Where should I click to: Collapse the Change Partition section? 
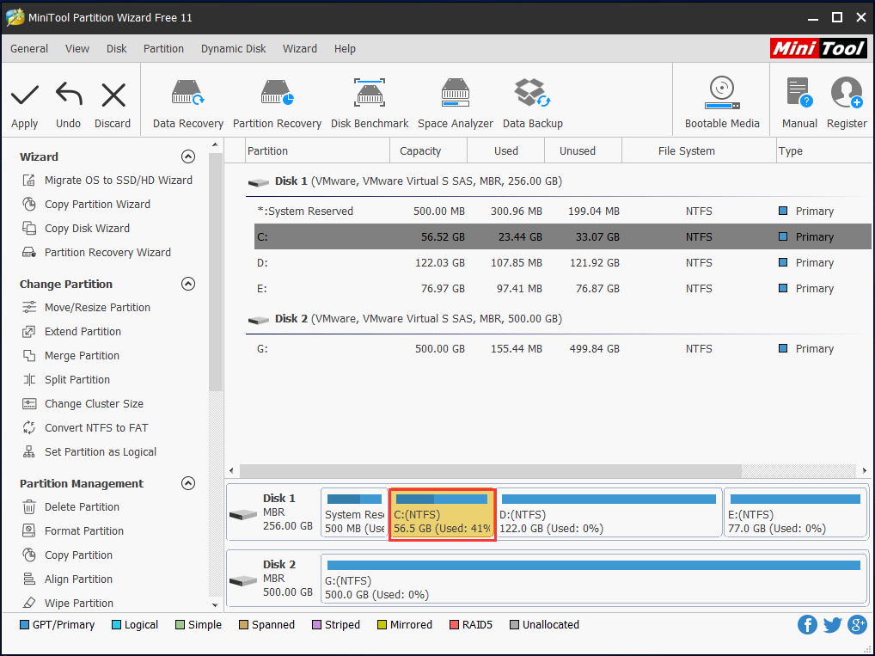(188, 284)
